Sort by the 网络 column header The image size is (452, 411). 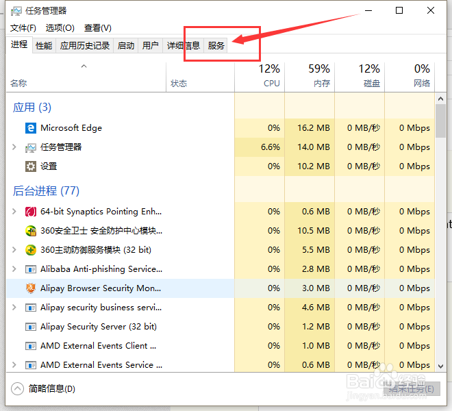410,77
